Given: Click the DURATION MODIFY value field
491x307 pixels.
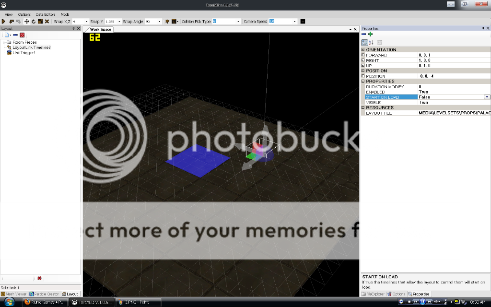Looking at the screenshot, I should (454, 86).
